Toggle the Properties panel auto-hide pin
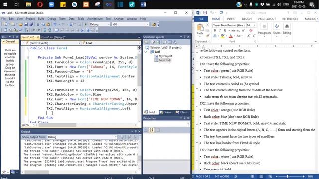Image resolution: width=319 pixels, height=179 pixels. tap(185, 118)
